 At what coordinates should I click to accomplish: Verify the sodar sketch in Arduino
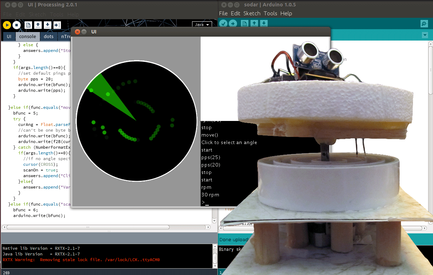click(x=223, y=23)
